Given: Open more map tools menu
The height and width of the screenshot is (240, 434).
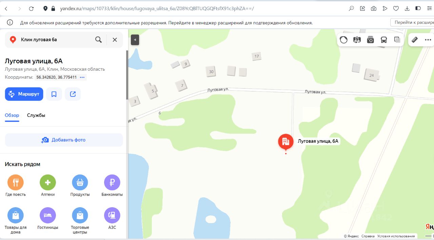Looking at the screenshot, I should [428, 40].
